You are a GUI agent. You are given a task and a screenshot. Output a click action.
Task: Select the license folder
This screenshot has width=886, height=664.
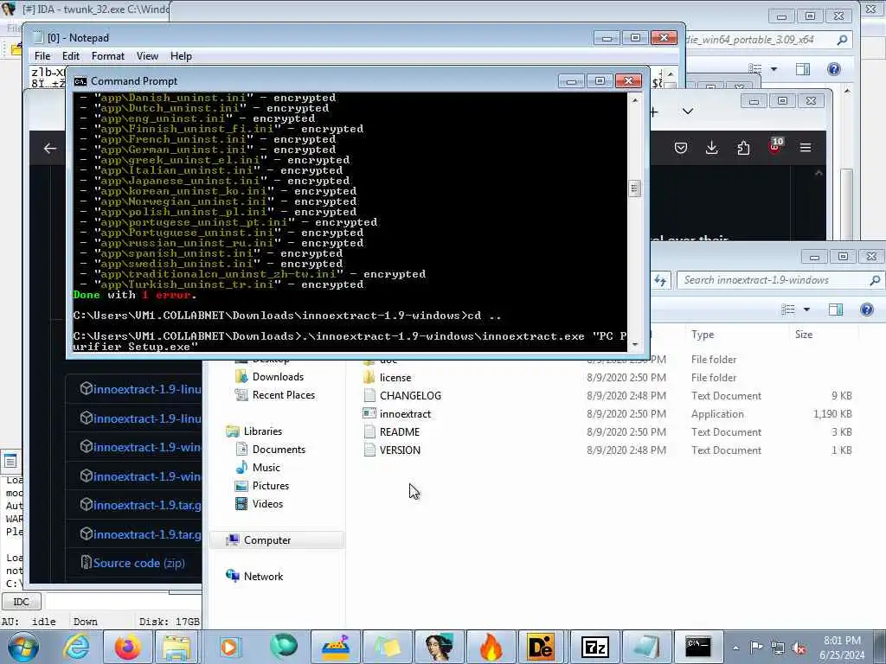395,378
